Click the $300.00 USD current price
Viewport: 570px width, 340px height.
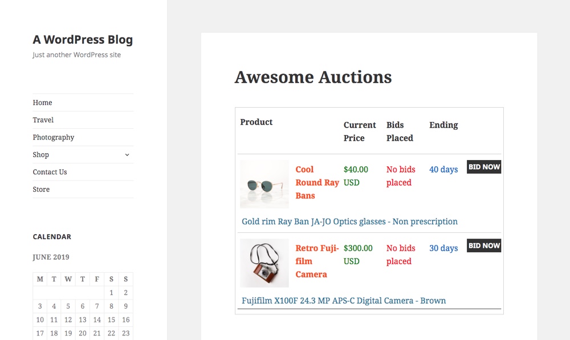[x=358, y=255]
